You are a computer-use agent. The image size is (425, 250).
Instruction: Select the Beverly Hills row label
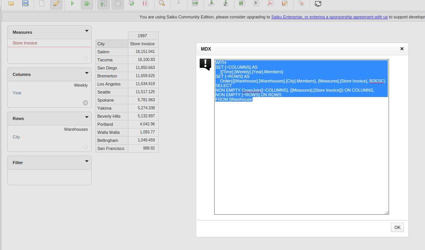112,116
